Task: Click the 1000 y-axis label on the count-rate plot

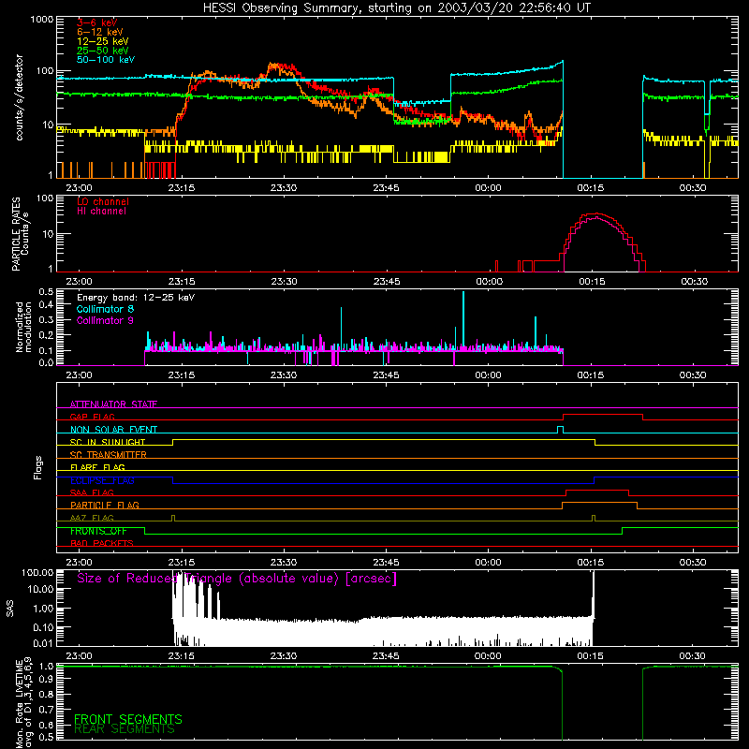Action: tap(42, 20)
